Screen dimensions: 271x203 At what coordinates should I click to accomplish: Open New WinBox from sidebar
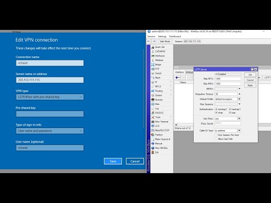coord(161,148)
